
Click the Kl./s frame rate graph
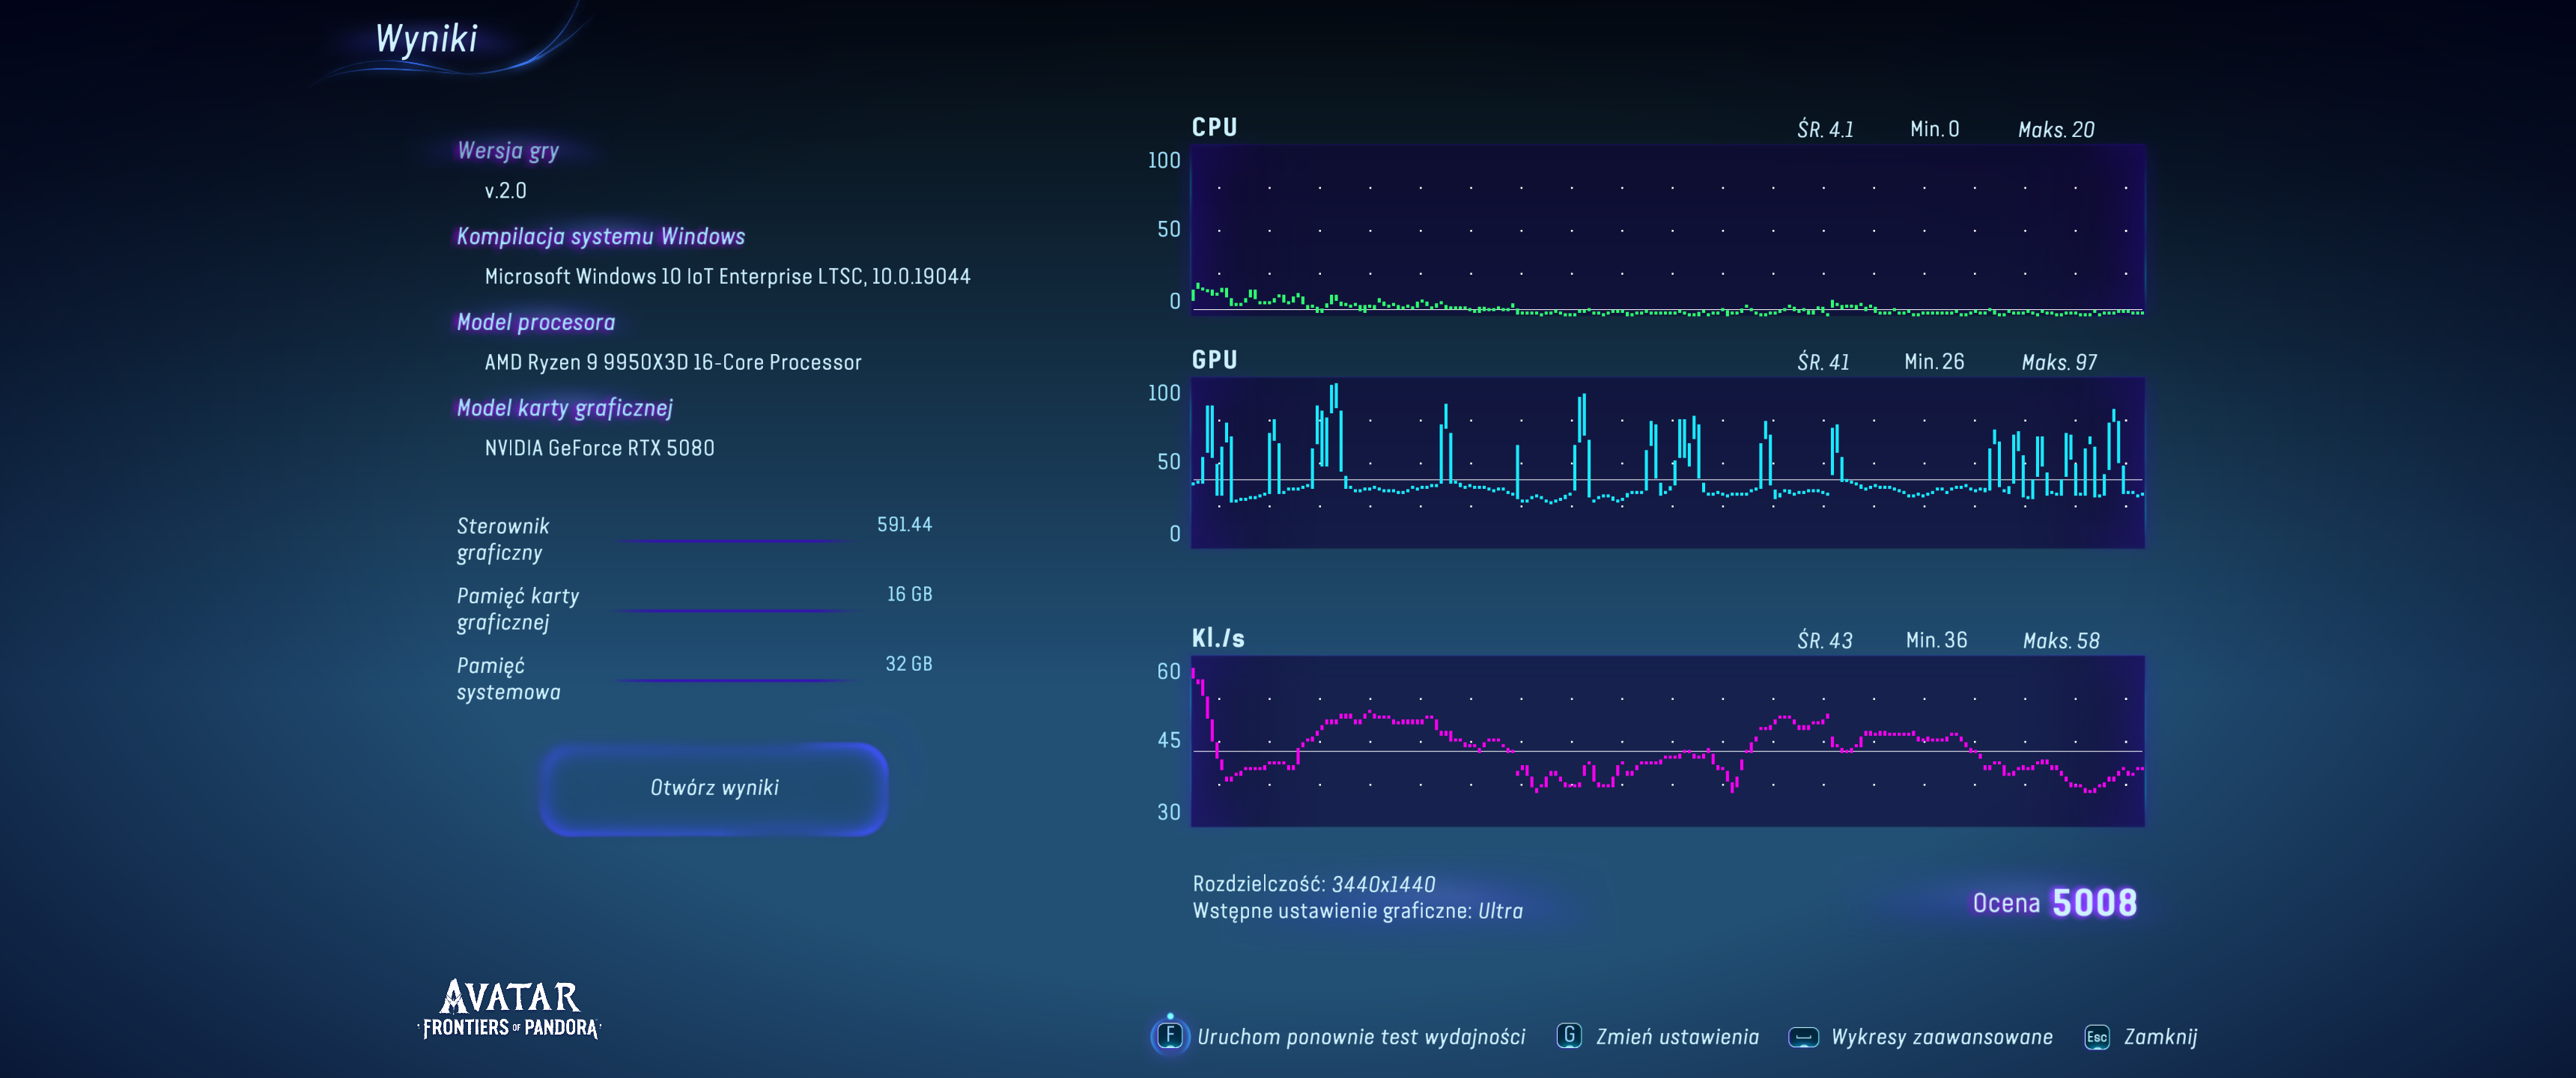(x=1667, y=741)
